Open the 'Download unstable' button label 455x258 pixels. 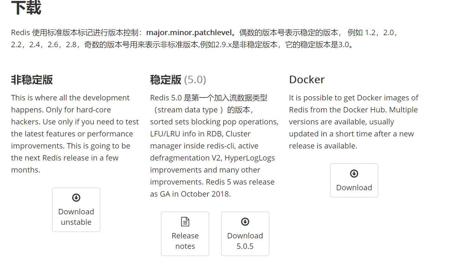(76, 217)
